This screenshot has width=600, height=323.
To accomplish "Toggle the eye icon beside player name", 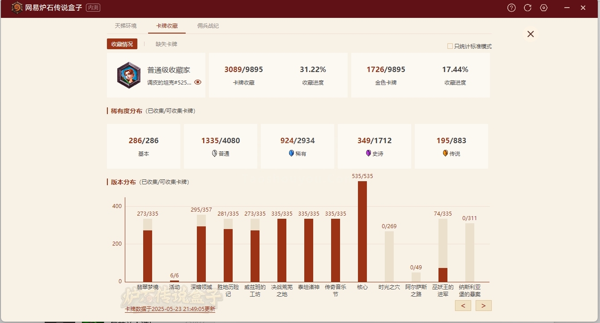I will click(x=198, y=82).
